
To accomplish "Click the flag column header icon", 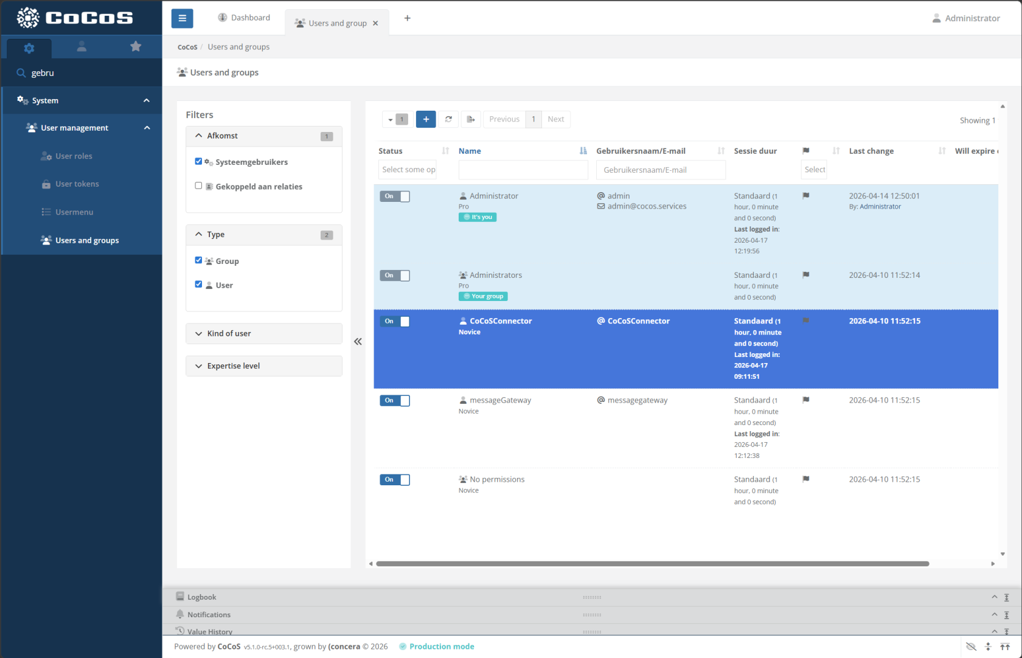I will (x=806, y=151).
